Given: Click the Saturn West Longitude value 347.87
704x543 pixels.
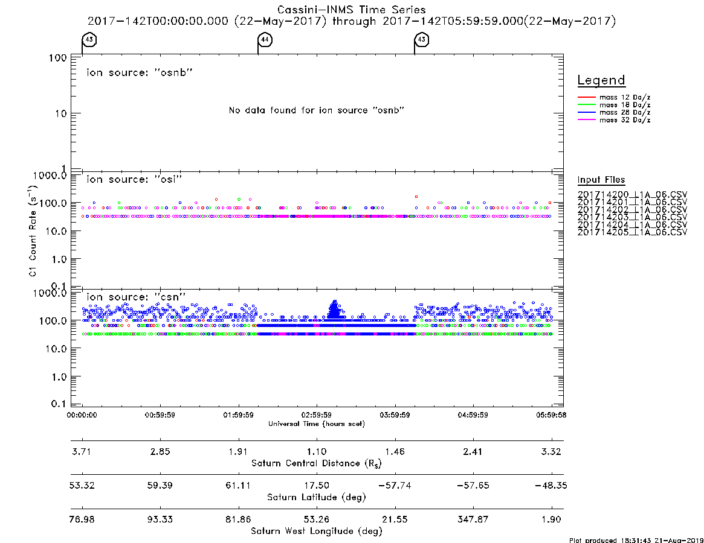Looking at the screenshot, I should point(473,519).
